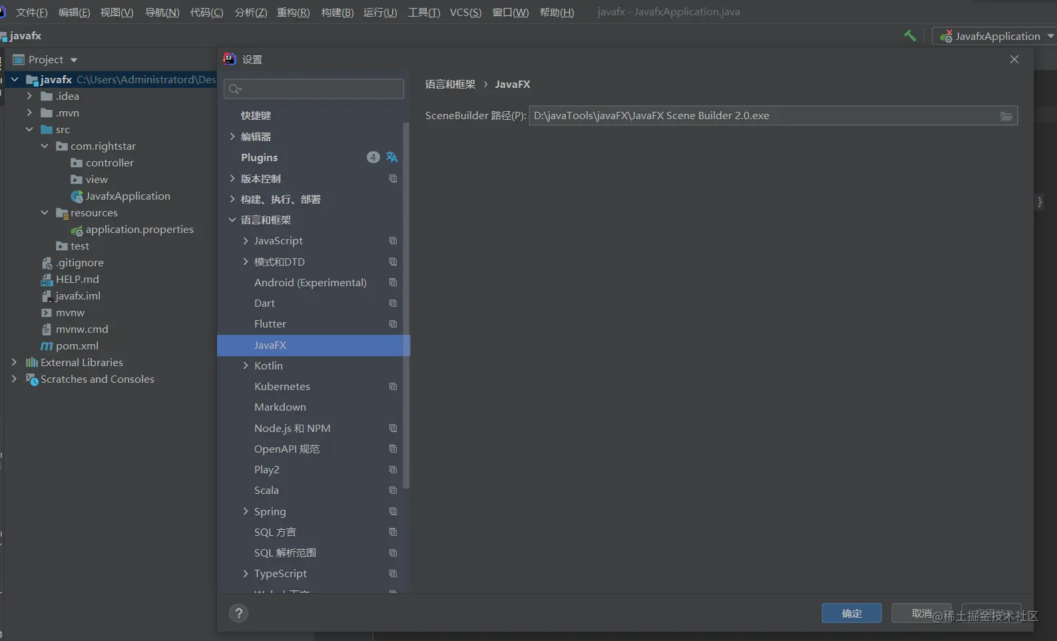
Task: Open the 工具(T) menu
Action: [424, 13]
